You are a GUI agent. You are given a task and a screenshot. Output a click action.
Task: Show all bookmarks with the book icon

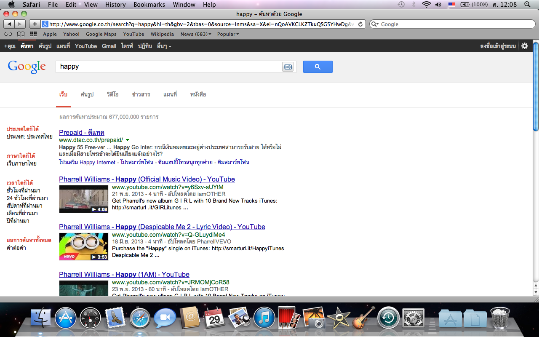point(21,34)
